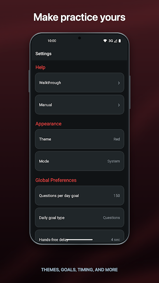
Task: Change the Theme setting
Action: pyautogui.click(x=79, y=139)
